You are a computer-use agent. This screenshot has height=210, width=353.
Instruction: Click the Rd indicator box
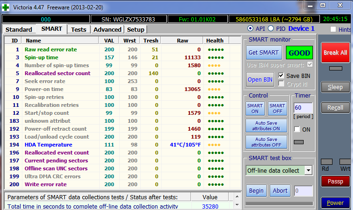tap(326, 162)
